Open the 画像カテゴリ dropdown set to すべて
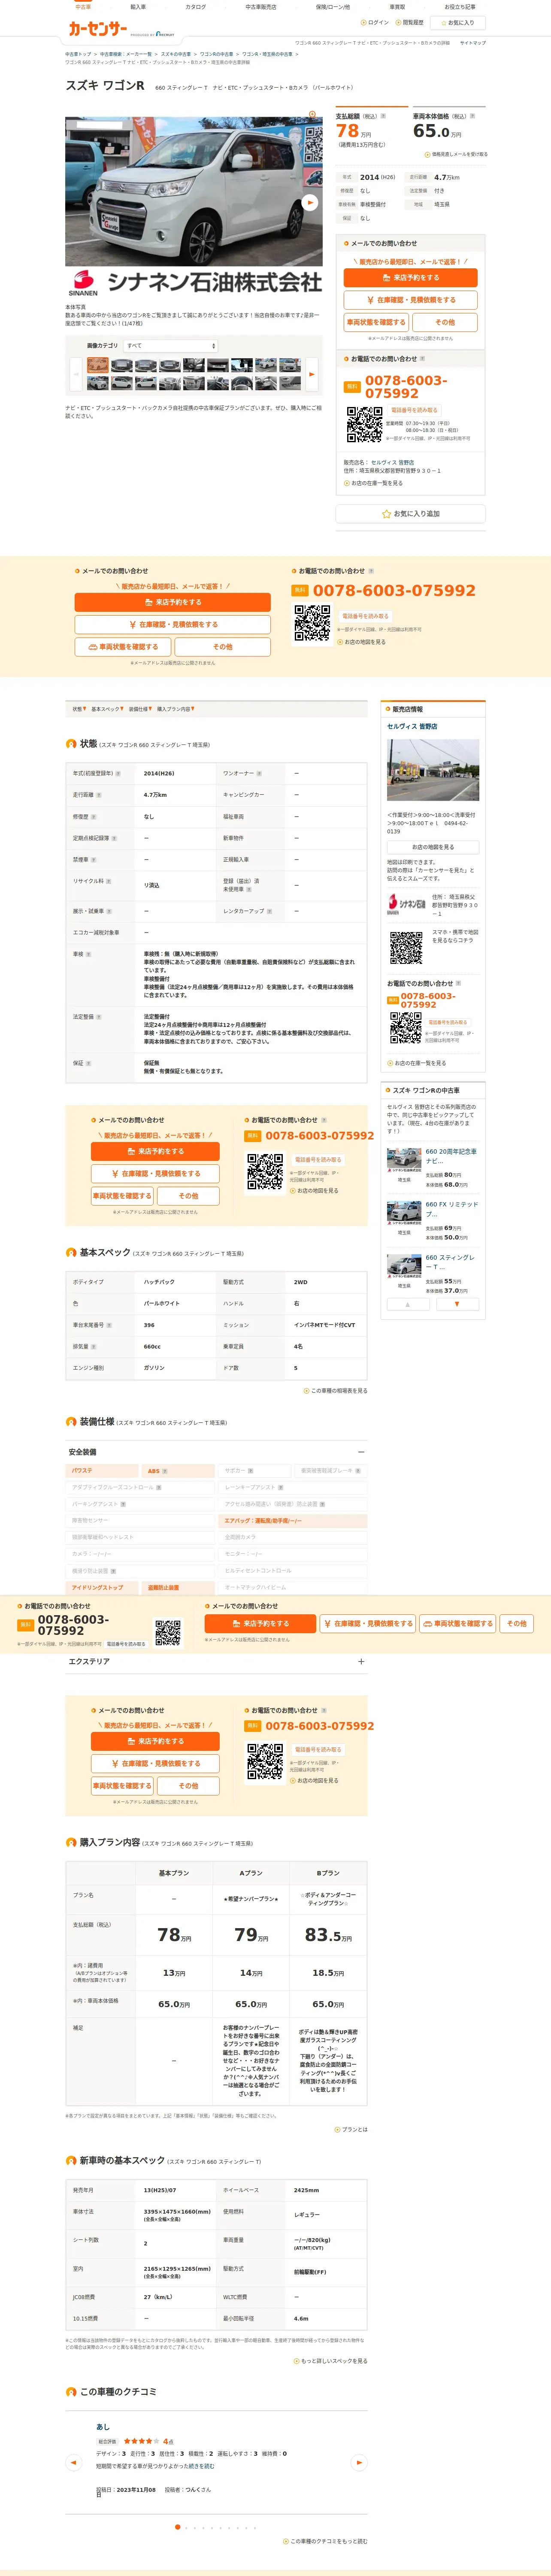 click(170, 346)
